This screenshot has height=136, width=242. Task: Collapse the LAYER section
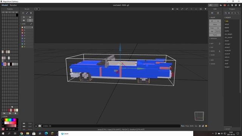pos(23,24)
